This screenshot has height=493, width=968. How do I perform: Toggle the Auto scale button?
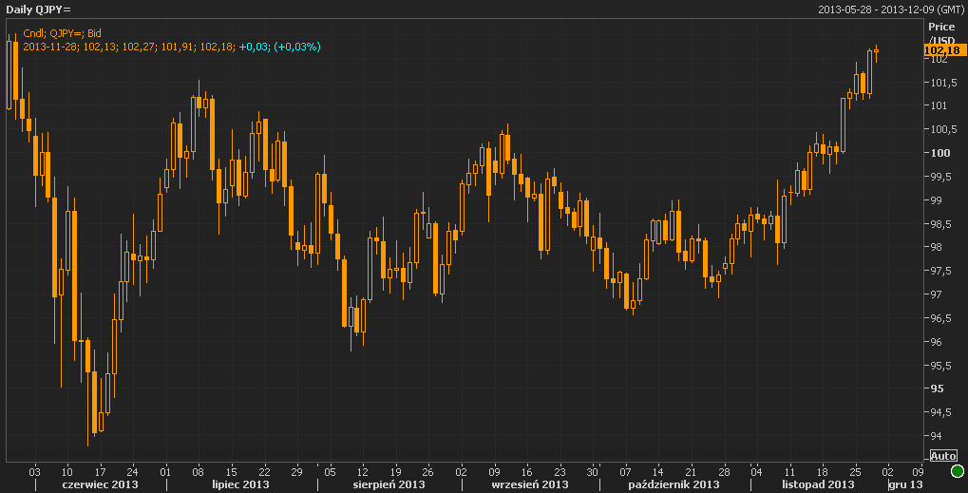942,456
